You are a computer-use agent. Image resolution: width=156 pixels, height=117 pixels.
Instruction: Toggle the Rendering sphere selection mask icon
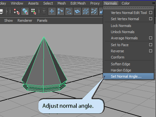(x=101, y=11)
